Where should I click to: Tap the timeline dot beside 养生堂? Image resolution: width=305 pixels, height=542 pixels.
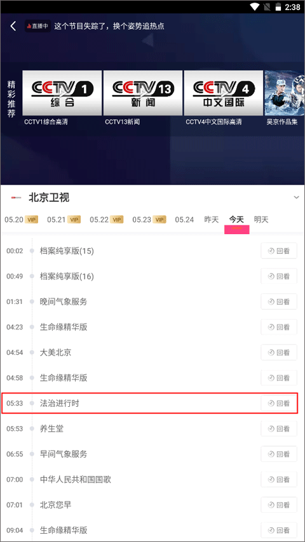click(32, 428)
